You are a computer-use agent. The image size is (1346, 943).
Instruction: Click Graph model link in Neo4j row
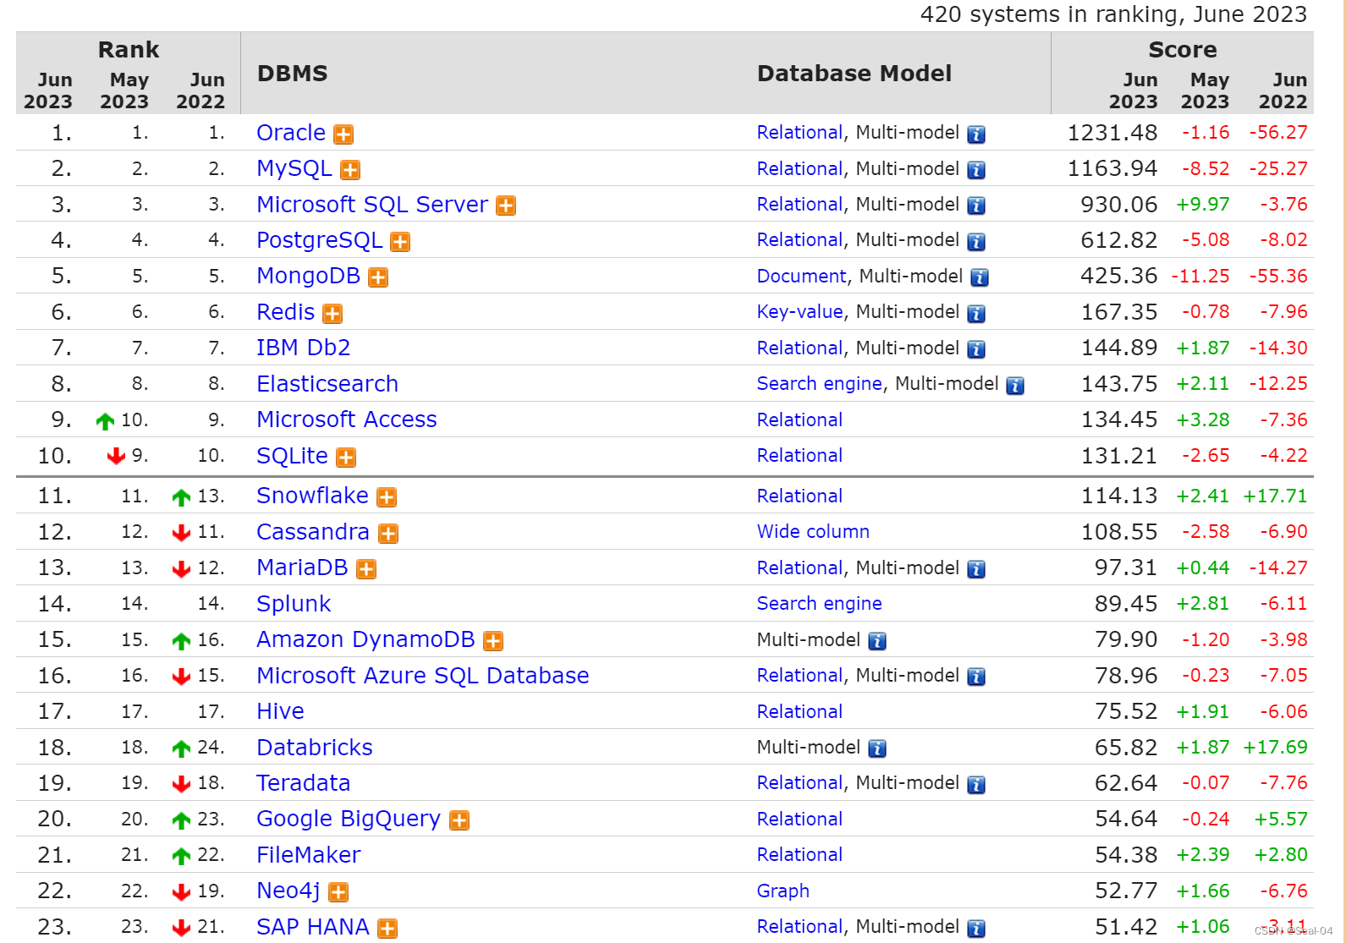point(783,891)
